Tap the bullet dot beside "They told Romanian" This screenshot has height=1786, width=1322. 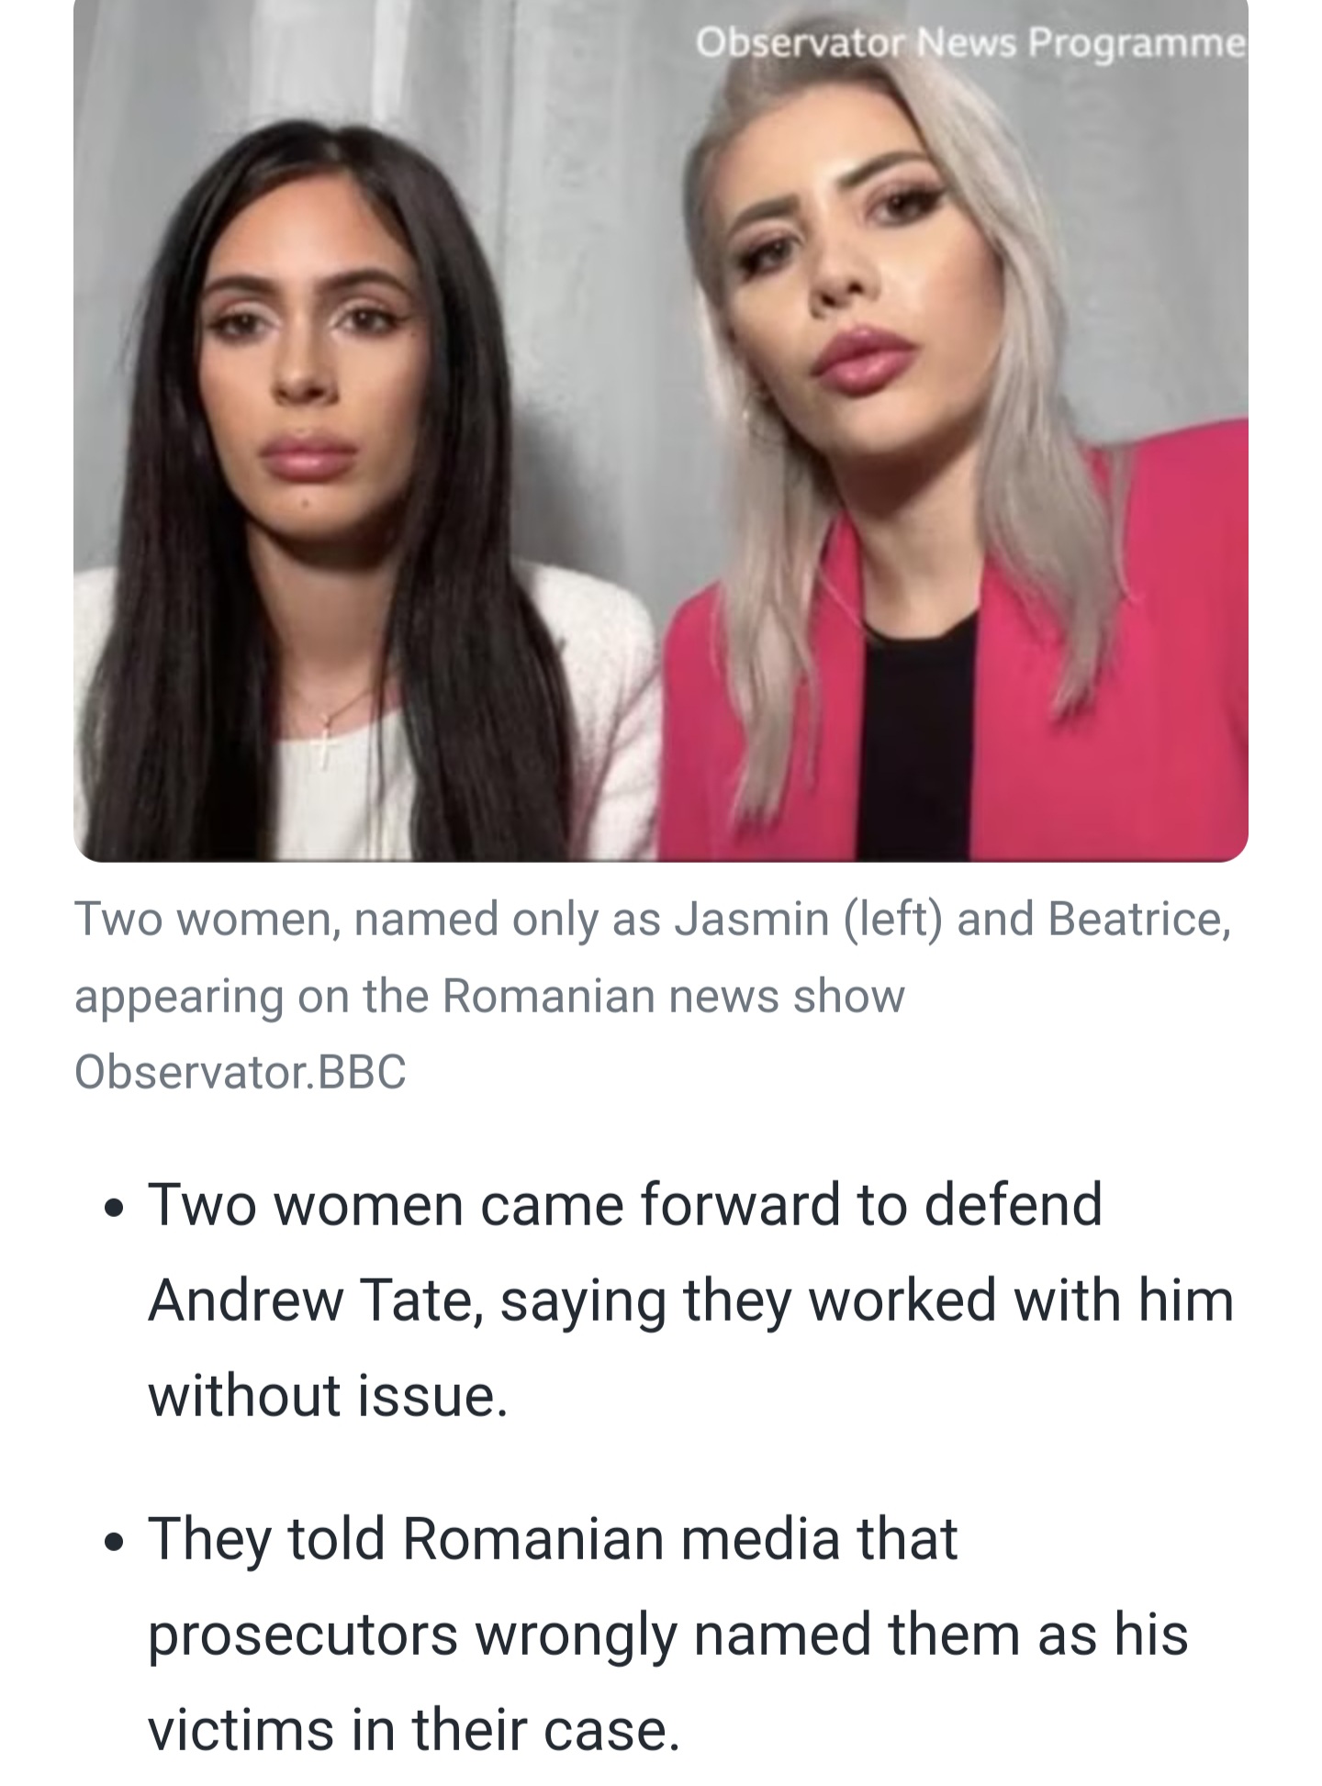click(114, 1541)
